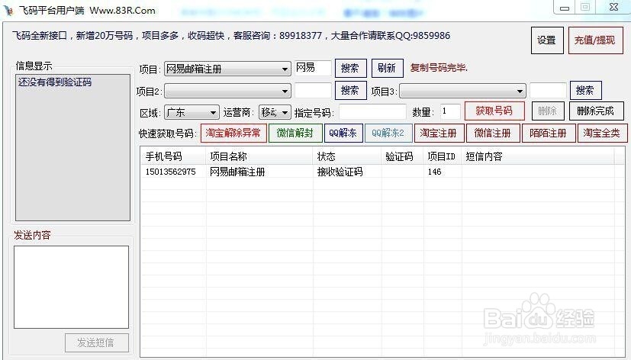Click the 复制号码完毕 status text
This screenshot has width=631, height=360.
coord(439,68)
